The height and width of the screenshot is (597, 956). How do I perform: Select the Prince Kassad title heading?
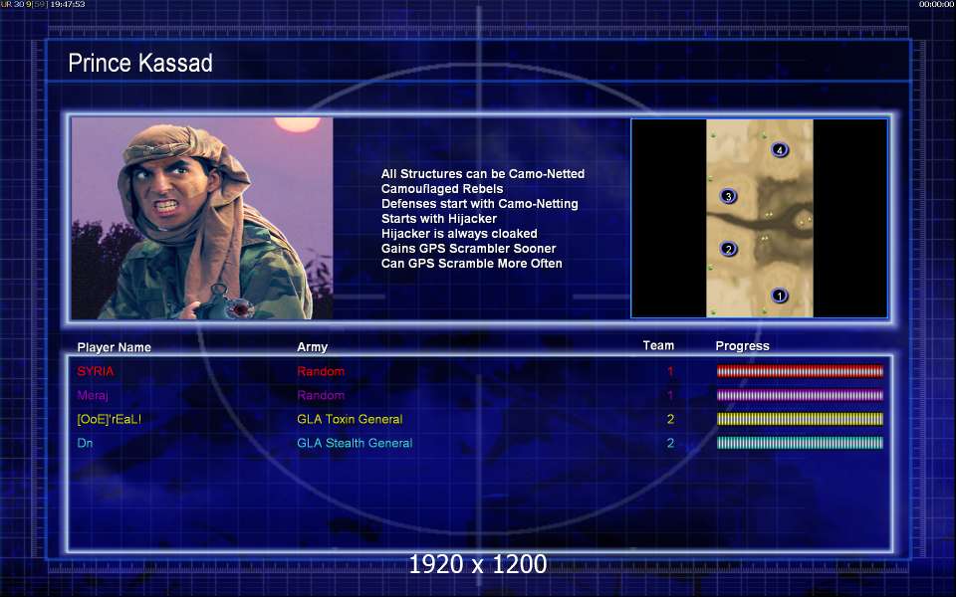click(140, 63)
